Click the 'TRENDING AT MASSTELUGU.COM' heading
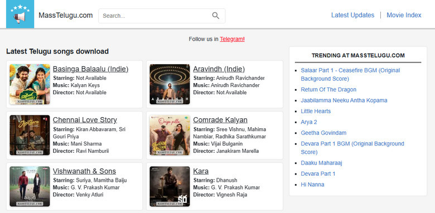This screenshot has height=213, width=435. (x=358, y=55)
